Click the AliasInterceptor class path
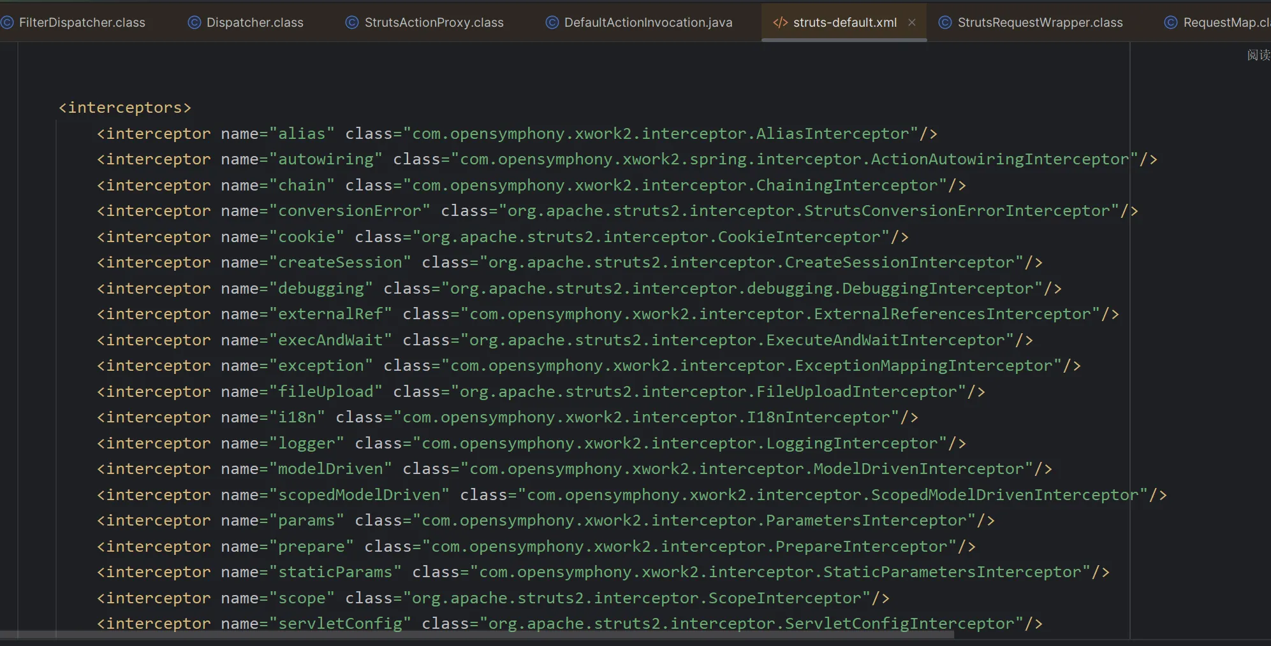This screenshot has width=1271, height=646. click(x=661, y=134)
